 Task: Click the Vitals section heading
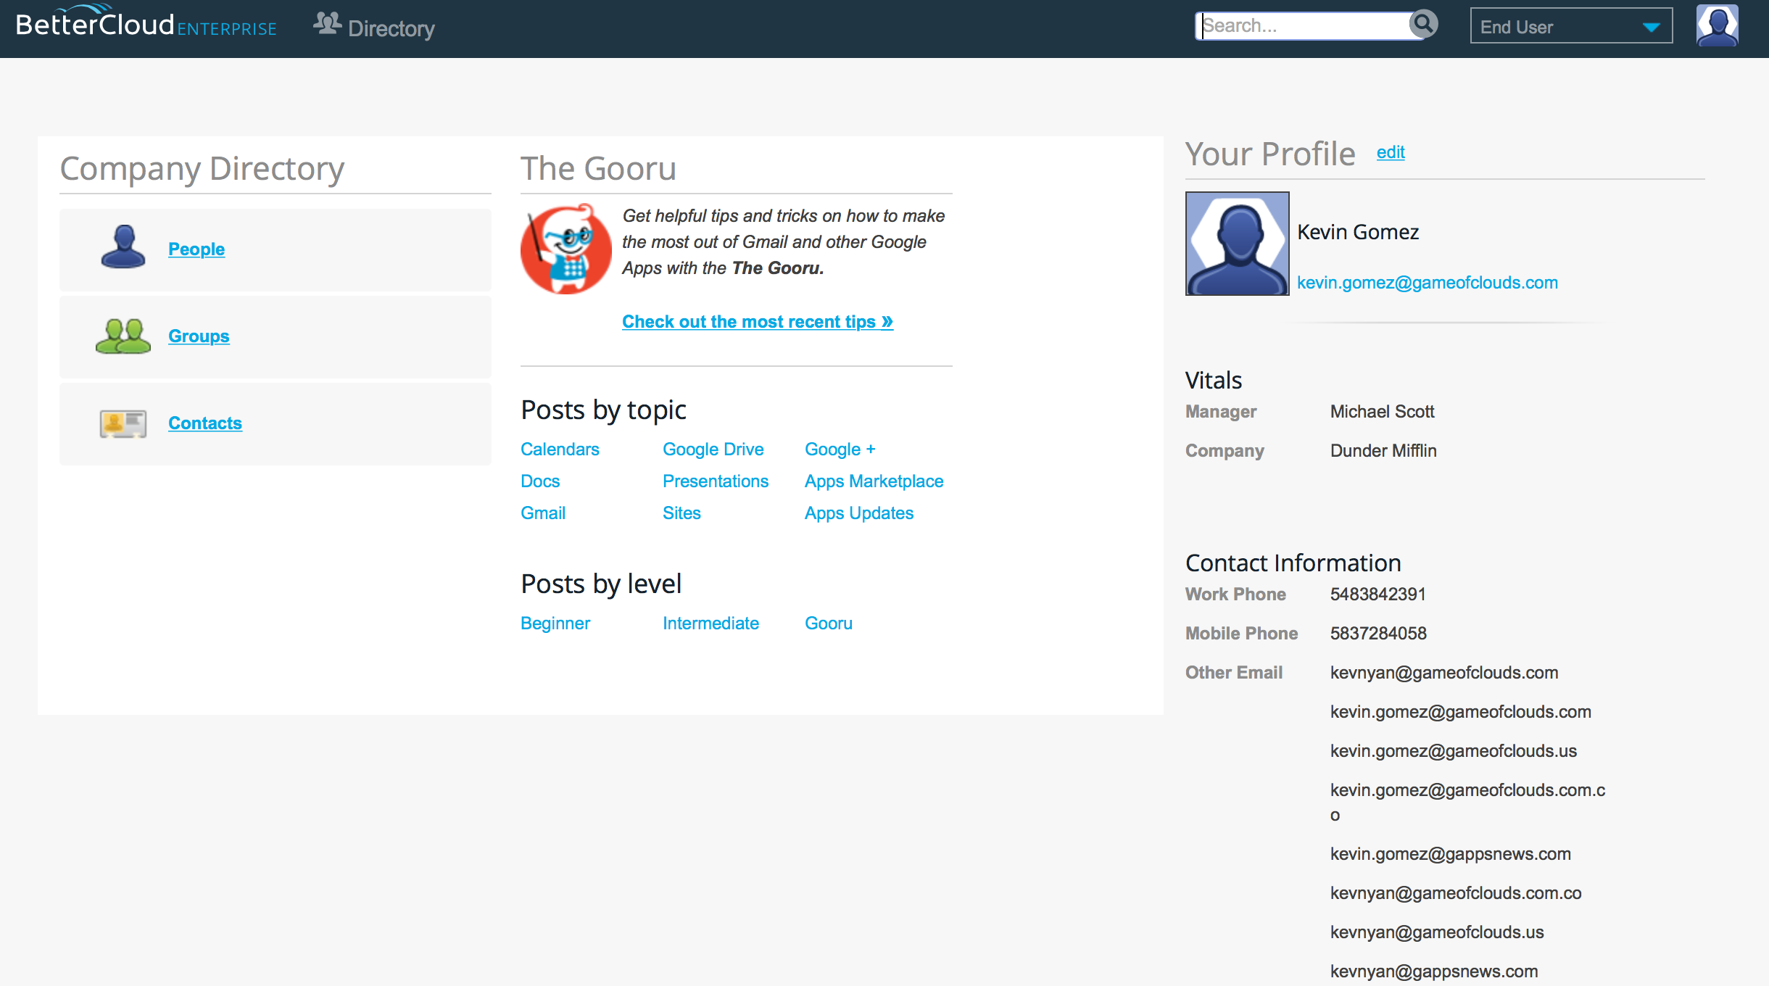click(x=1214, y=380)
